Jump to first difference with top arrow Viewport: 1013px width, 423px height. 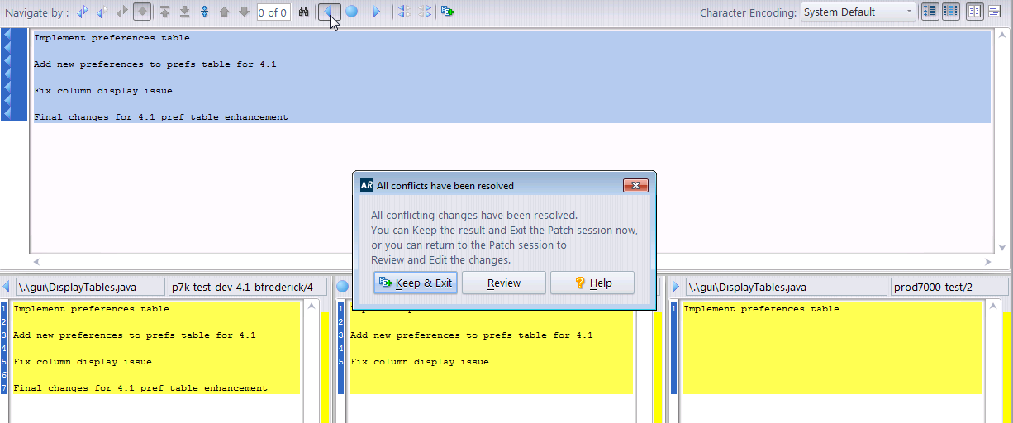[165, 12]
